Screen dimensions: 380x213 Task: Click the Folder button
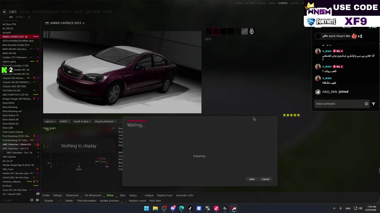tap(46, 196)
